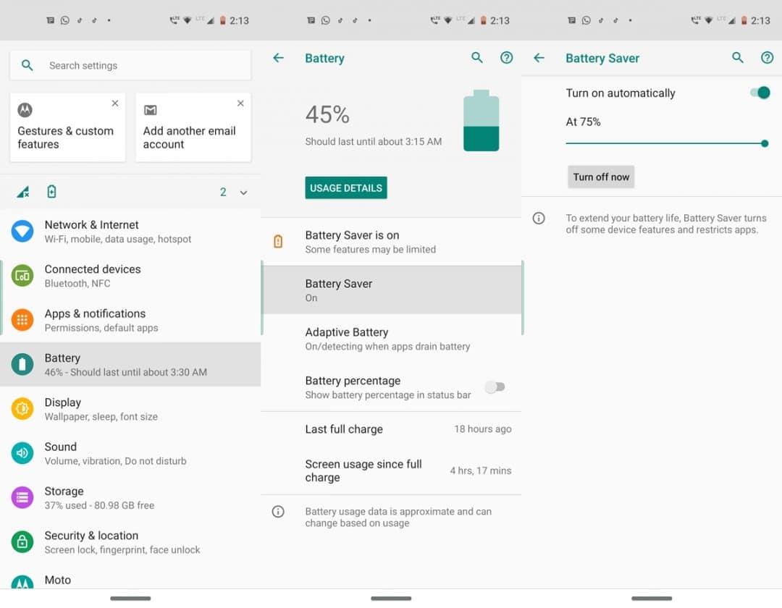Tap the orange battery saver warning icon

278,241
